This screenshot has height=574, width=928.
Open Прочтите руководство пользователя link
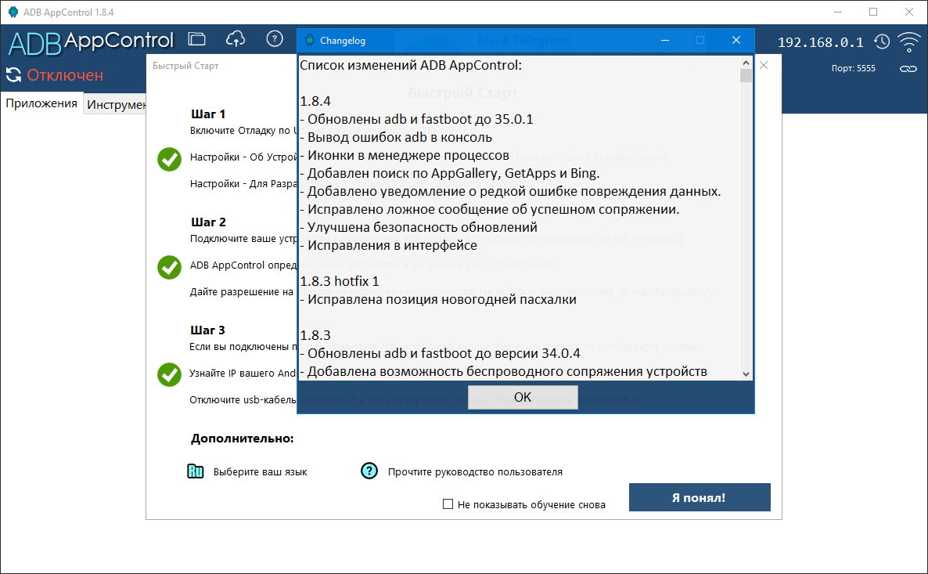click(x=475, y=472)
